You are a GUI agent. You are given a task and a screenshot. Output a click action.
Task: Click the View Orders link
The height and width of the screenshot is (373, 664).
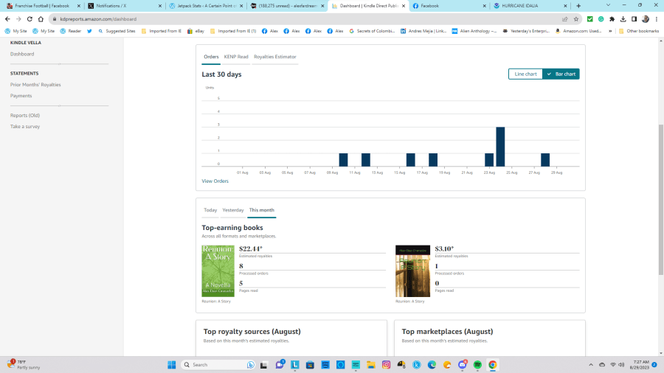click(215, 181)
